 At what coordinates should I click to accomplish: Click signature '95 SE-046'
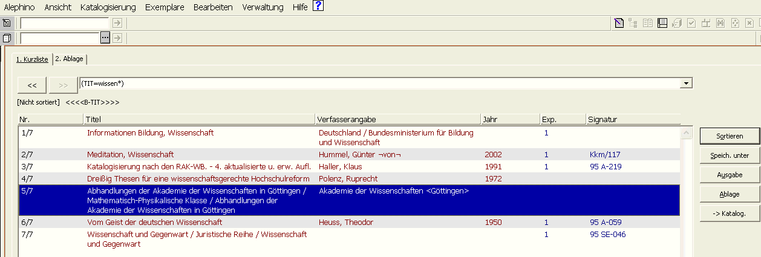[x=608, y=234]
